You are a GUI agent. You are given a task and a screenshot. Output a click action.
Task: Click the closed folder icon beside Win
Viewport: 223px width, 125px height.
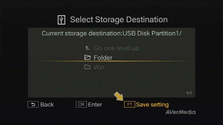(x=87, y=67)
